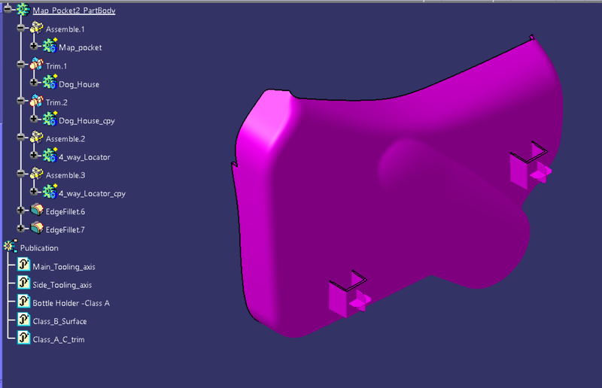Collapse the Assemble.3 node
Image resolution: width=602 pixels, height=388 pixels.
click(21, 174)
